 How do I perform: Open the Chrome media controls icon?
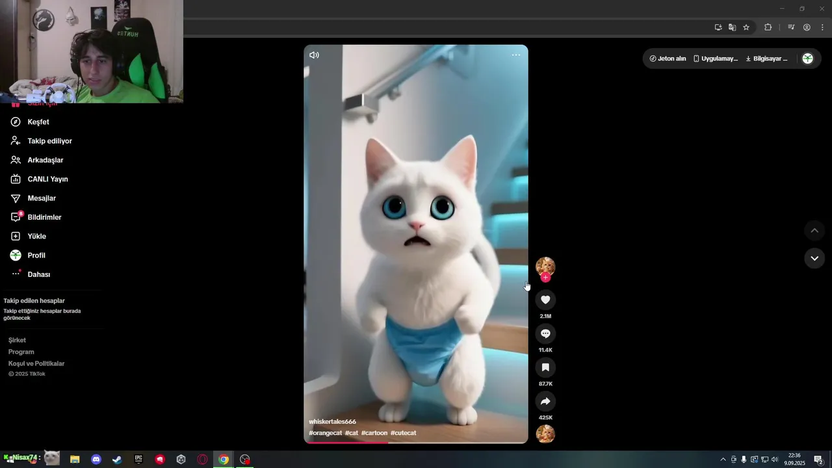pyautogui.click(x=791, y=27)
